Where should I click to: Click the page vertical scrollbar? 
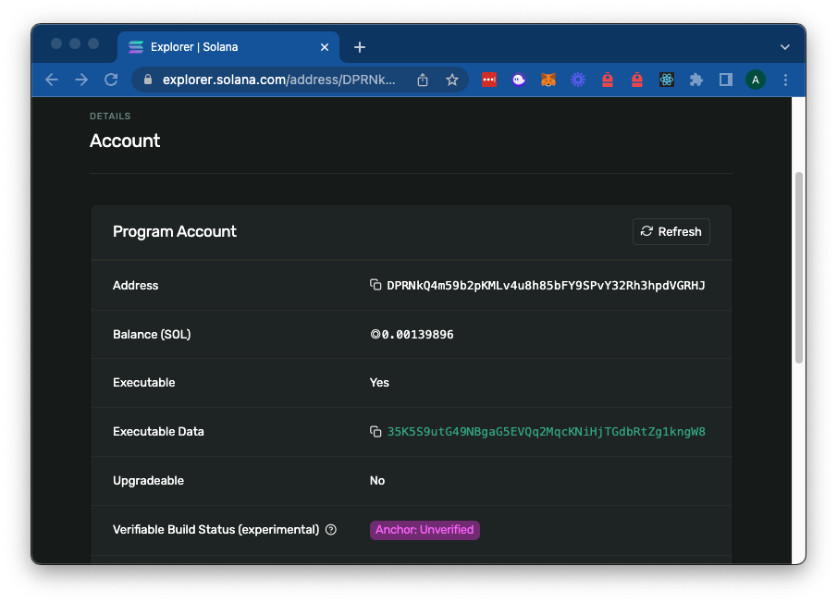point(799,268)
